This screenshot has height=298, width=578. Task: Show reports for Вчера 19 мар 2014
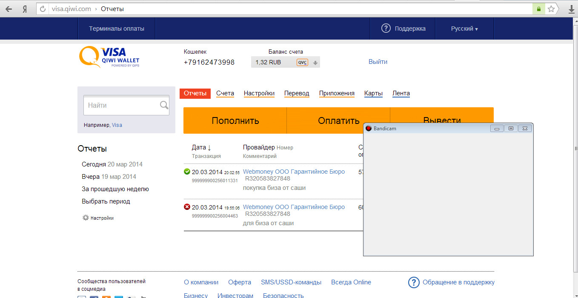point(109,177)
